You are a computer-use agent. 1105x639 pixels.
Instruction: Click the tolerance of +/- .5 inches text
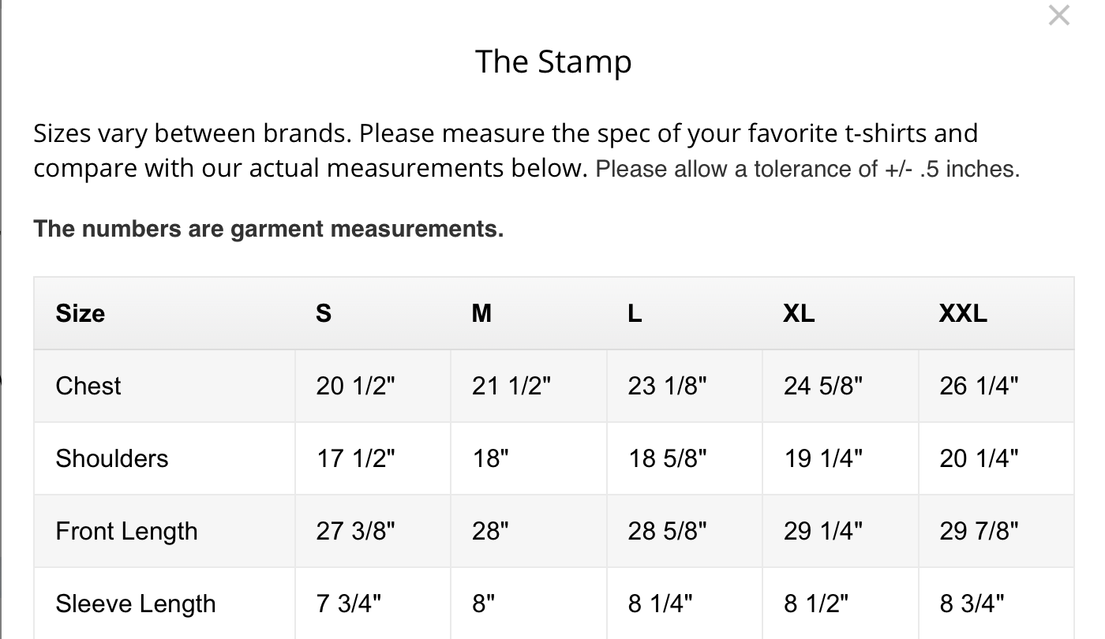tap(807, 169)
